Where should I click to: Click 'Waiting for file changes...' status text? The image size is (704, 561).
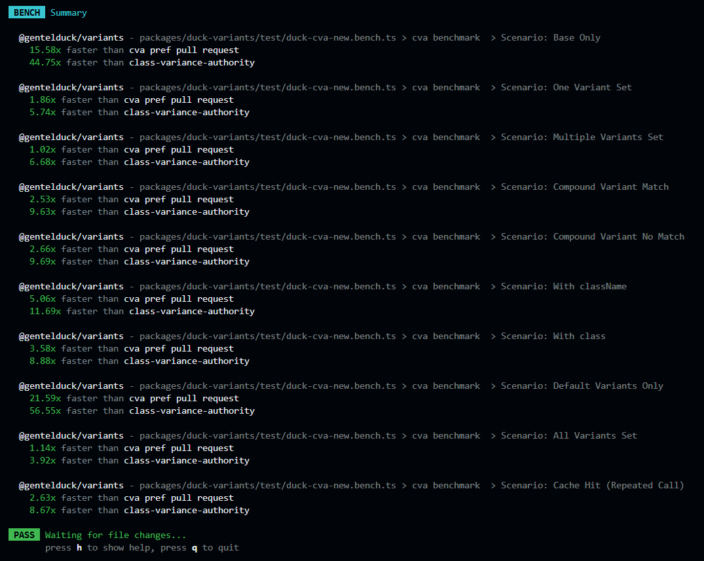pos(115,535)
